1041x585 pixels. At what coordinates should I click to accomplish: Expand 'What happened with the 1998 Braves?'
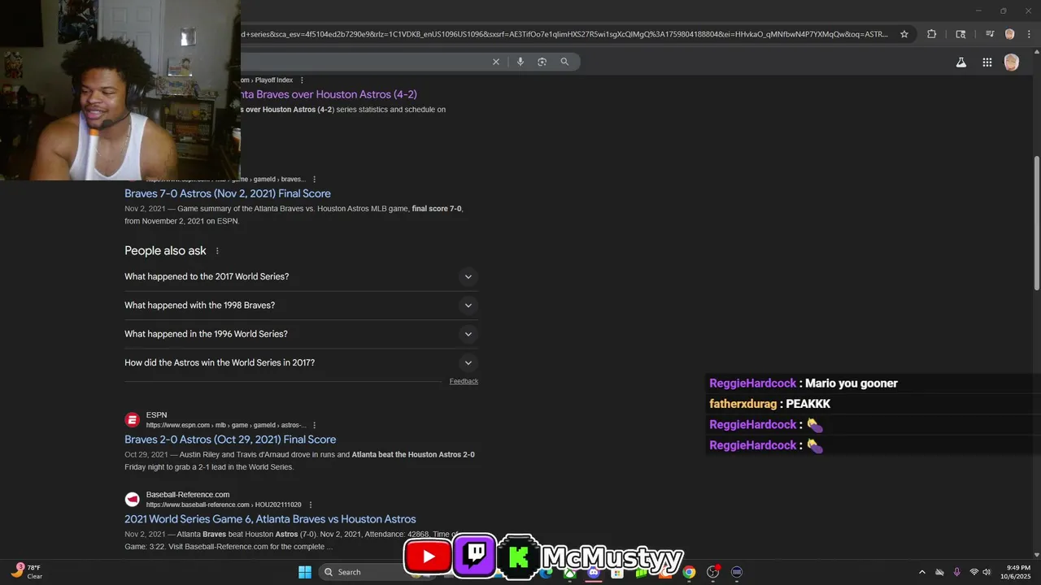[x=301, y=305]
